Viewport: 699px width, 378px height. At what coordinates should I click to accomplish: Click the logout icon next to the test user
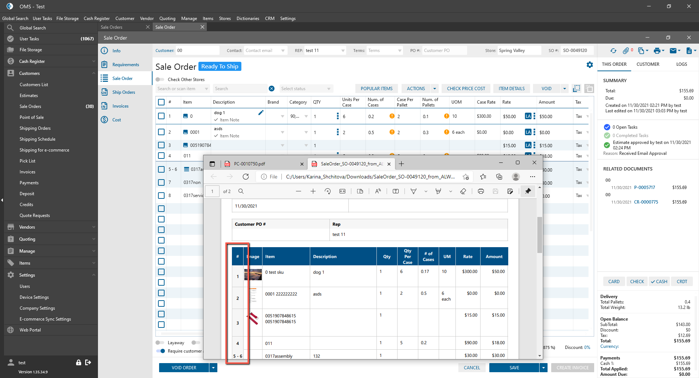88,362
